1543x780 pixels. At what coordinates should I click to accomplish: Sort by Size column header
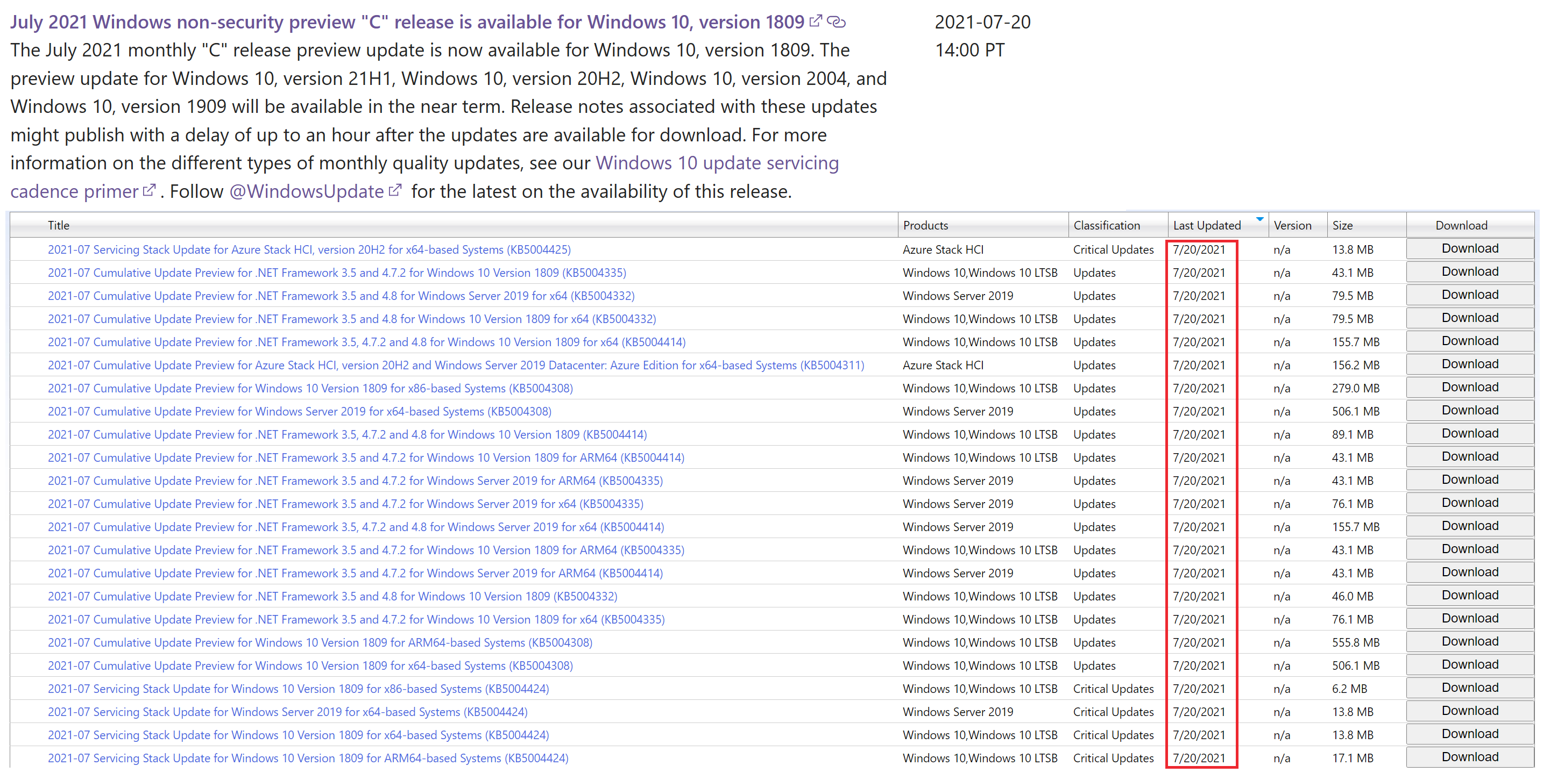pos(1342,226)
